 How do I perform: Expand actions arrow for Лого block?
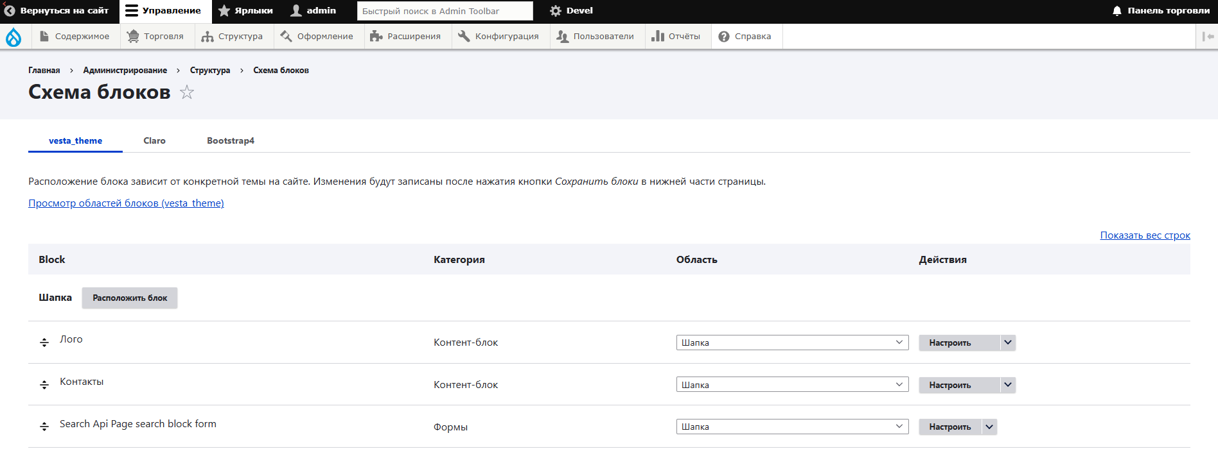coord(1008,343)
